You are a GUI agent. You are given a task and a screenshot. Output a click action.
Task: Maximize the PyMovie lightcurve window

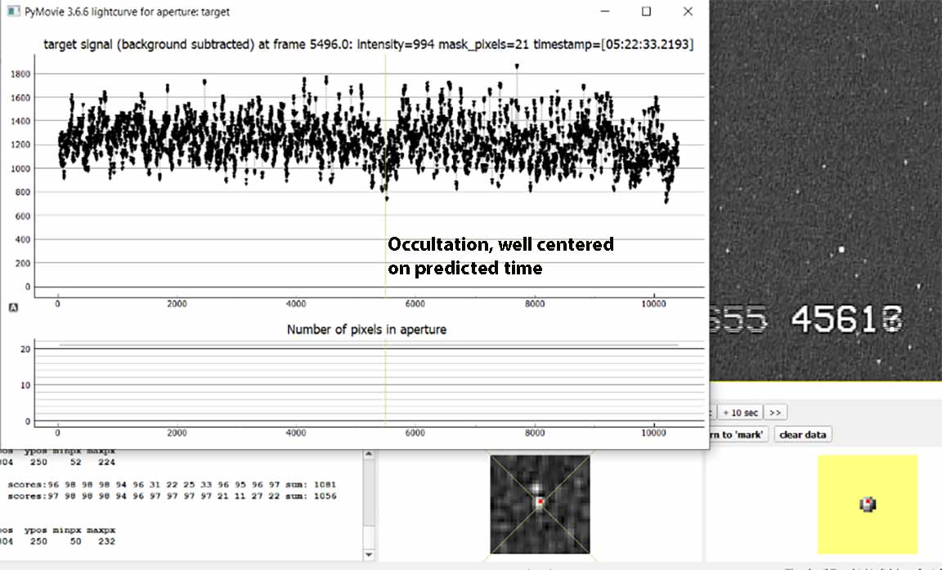647,11
